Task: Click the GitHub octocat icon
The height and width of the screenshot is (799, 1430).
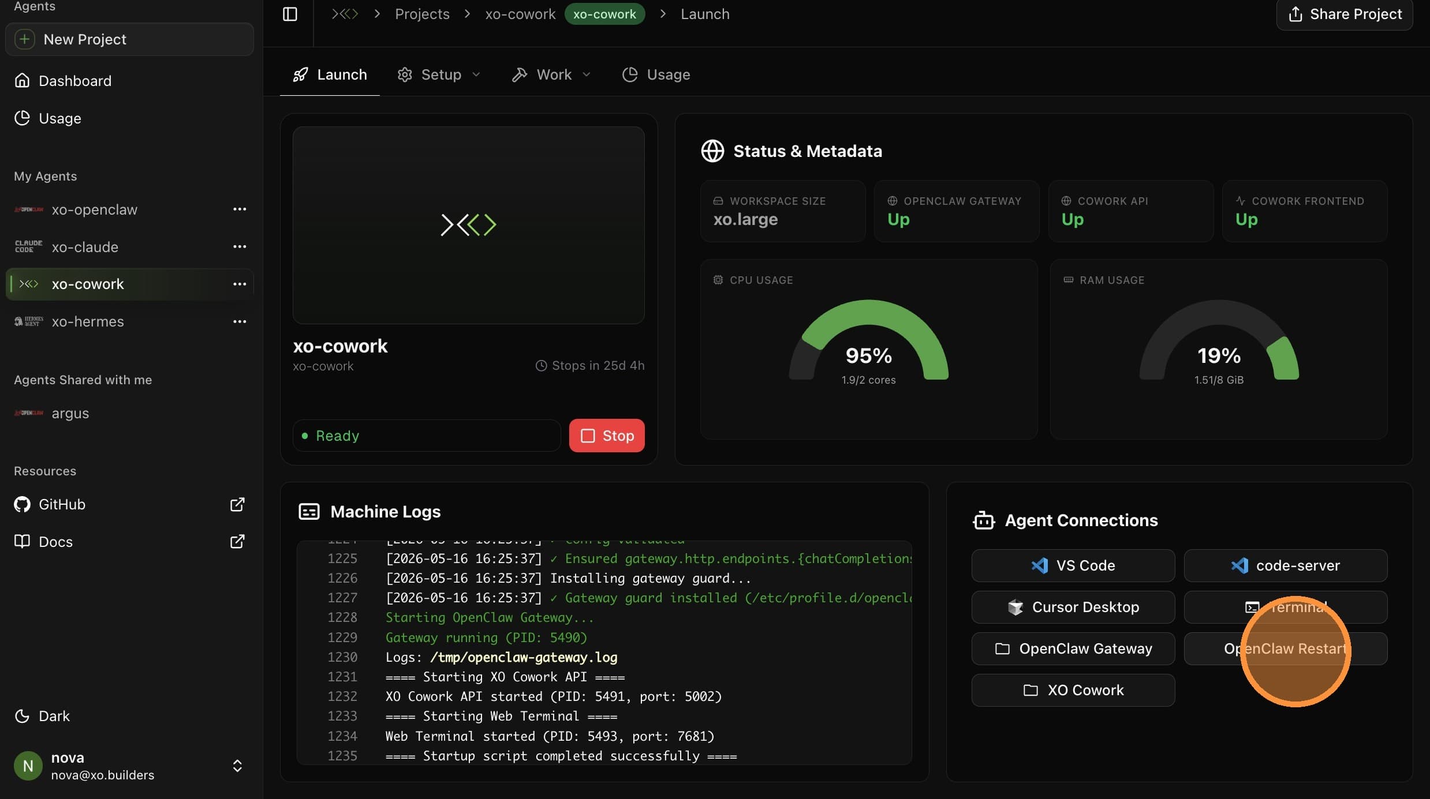Action: pyautogui.click(x=22, y=504)
